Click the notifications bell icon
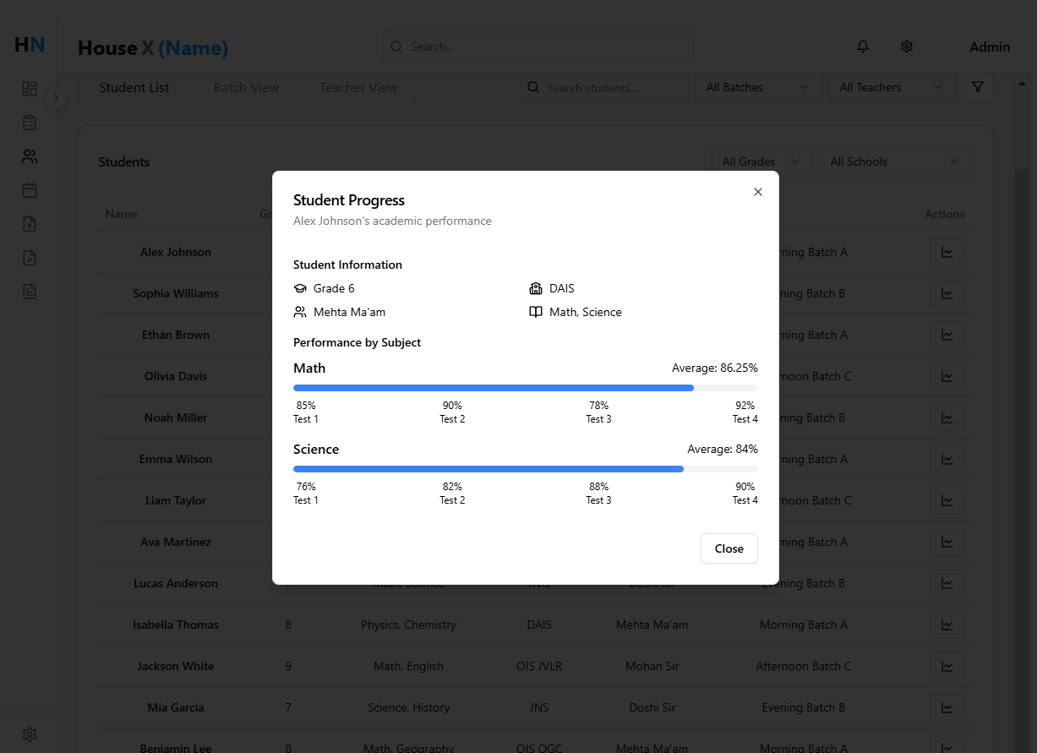The image size is (1037, 753). 863,46
